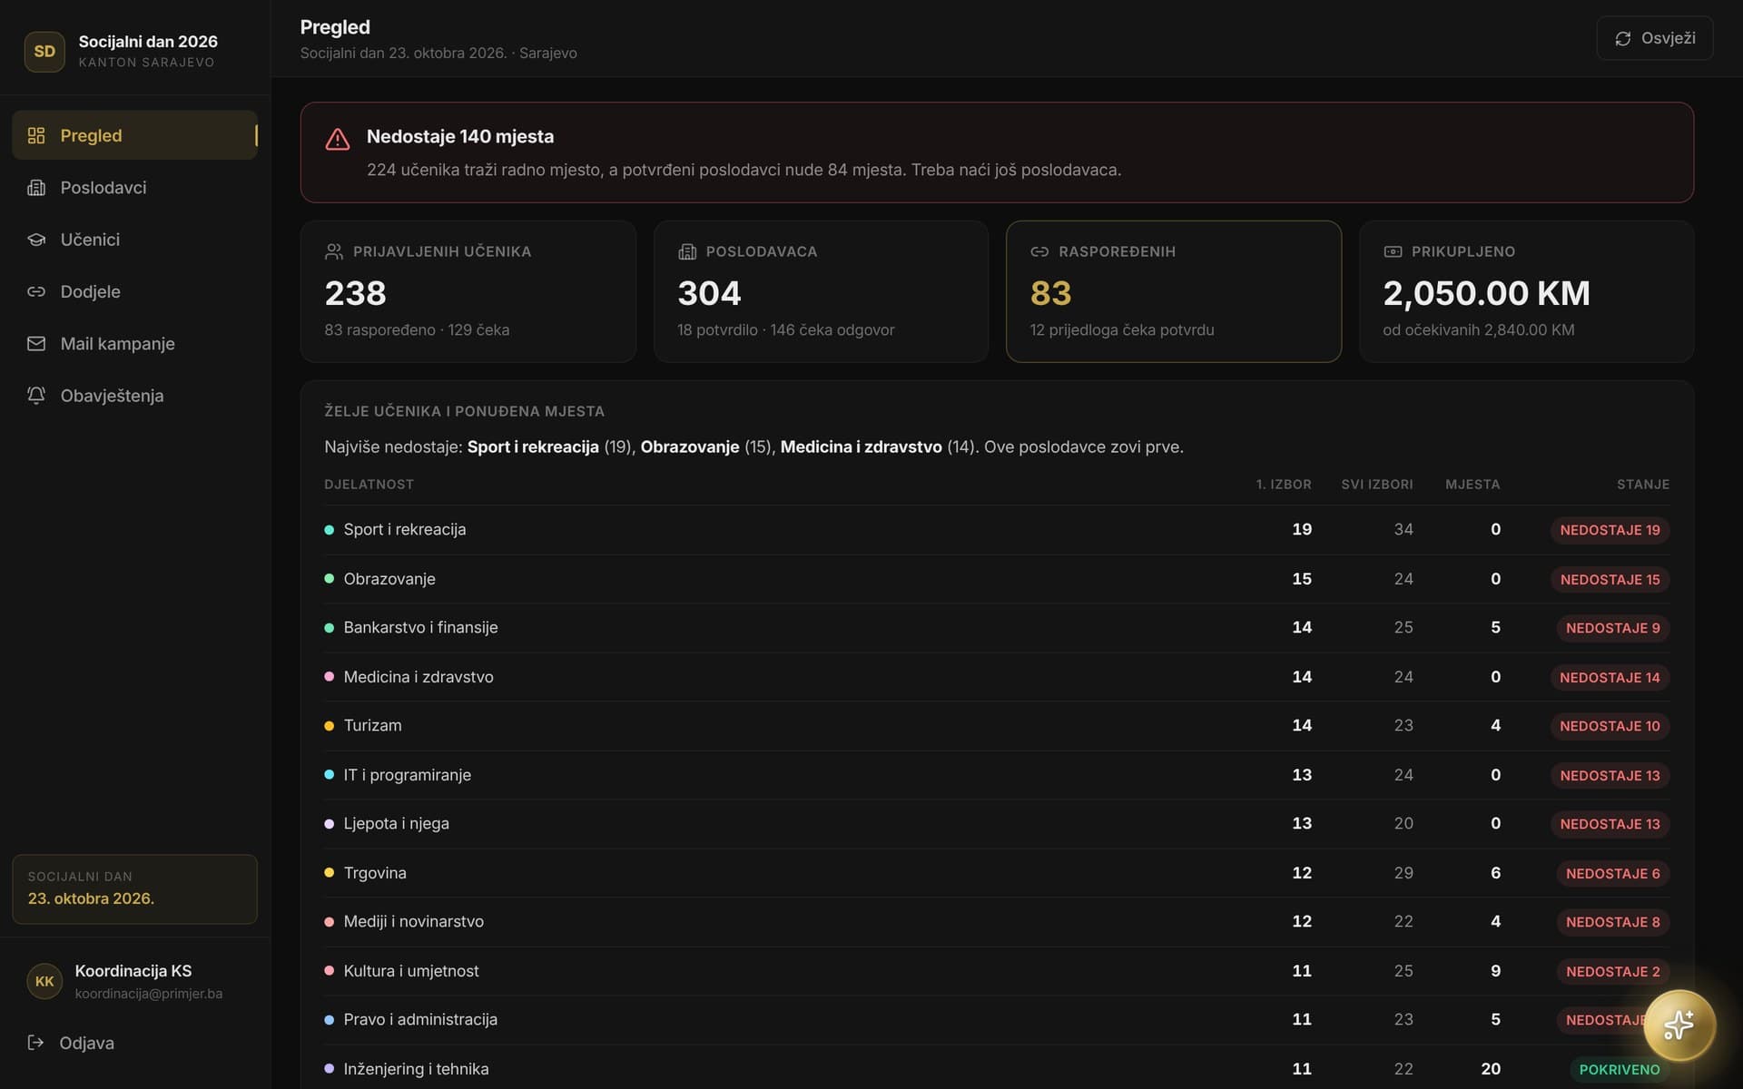The height and width of the screenshot is (1089, 1743).
Task: Open the Raspoređenih 83 stat card
Action: point(1174,291)
